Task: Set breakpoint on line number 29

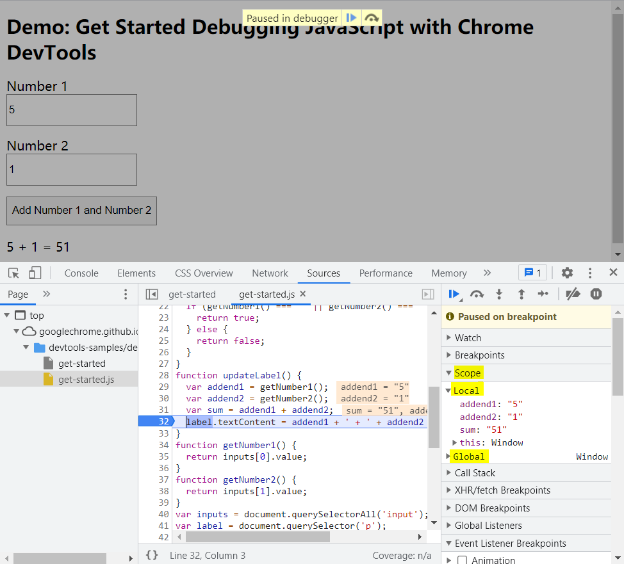Action: pos(163,387)
